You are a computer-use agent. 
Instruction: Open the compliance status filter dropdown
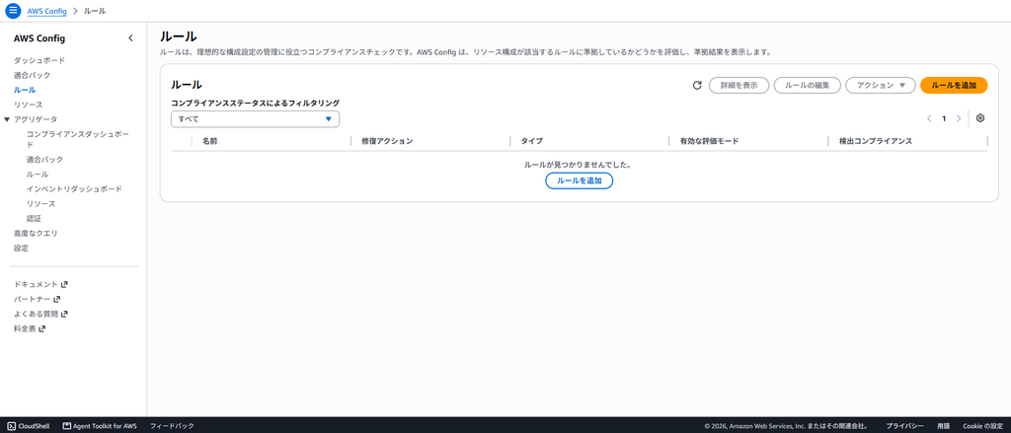click(x=256, y=119)
